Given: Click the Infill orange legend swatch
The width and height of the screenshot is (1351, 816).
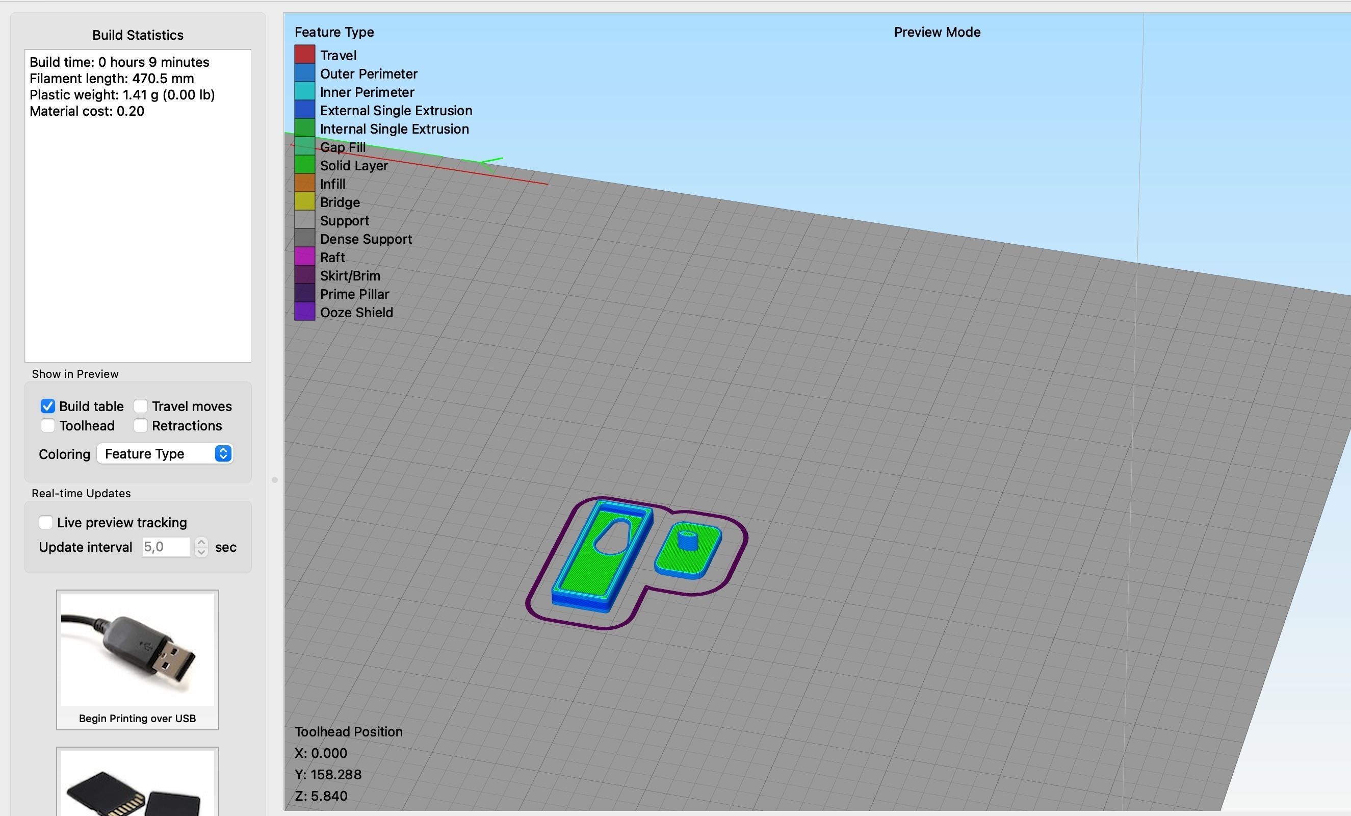Looking at the screenshot, I should pos(304,184).
